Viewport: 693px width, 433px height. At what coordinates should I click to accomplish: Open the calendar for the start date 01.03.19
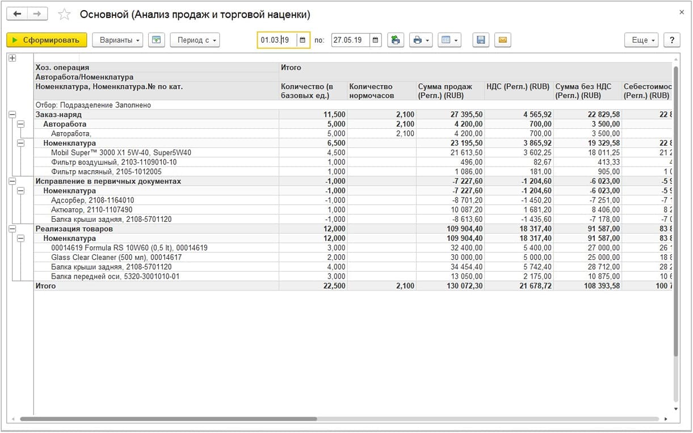click(303, 40)
